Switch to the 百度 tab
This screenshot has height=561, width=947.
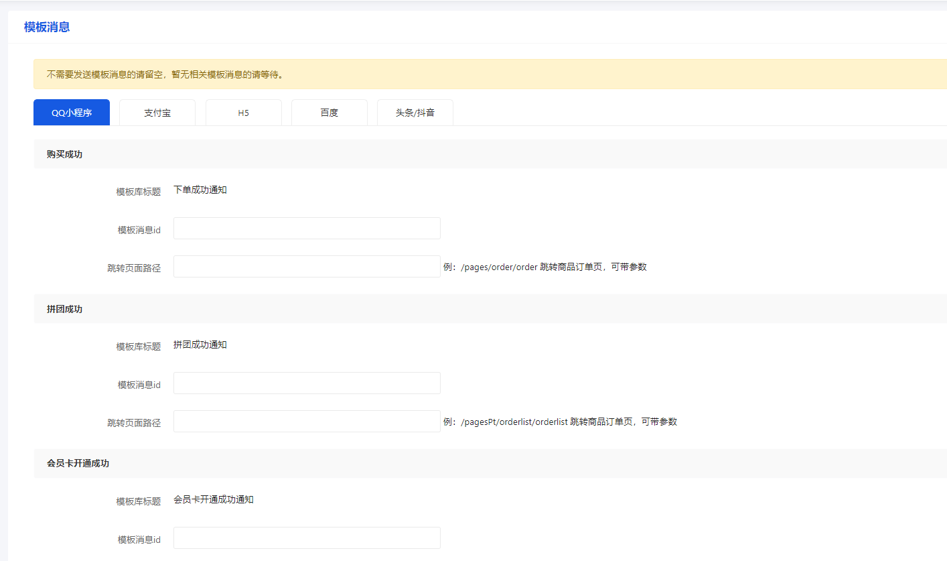coord(329,113)
